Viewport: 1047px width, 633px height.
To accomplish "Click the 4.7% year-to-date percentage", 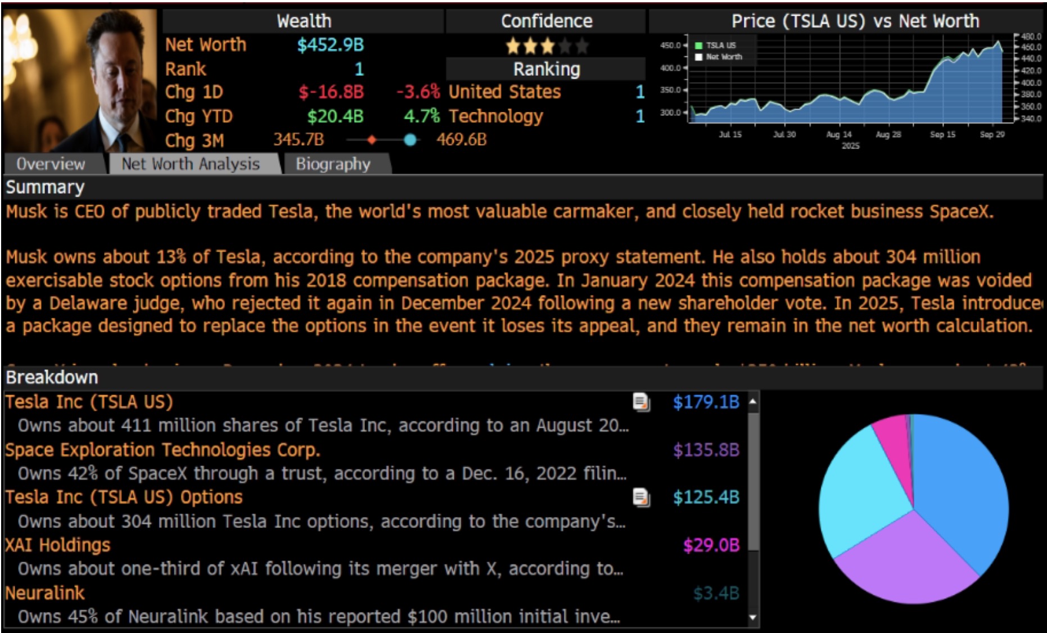I will tap(422, 116).
